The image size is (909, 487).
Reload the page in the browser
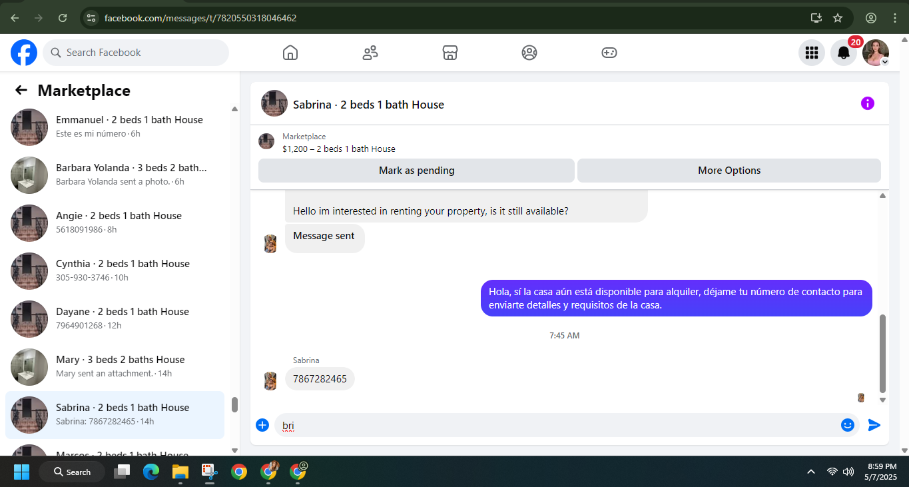pyautogui.click(x=63, y=18)
